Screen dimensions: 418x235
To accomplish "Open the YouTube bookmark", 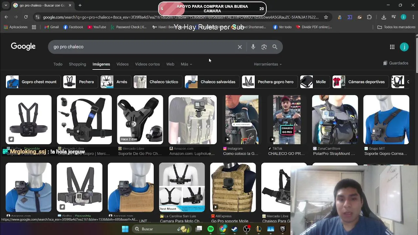I will tap(97, 27).
